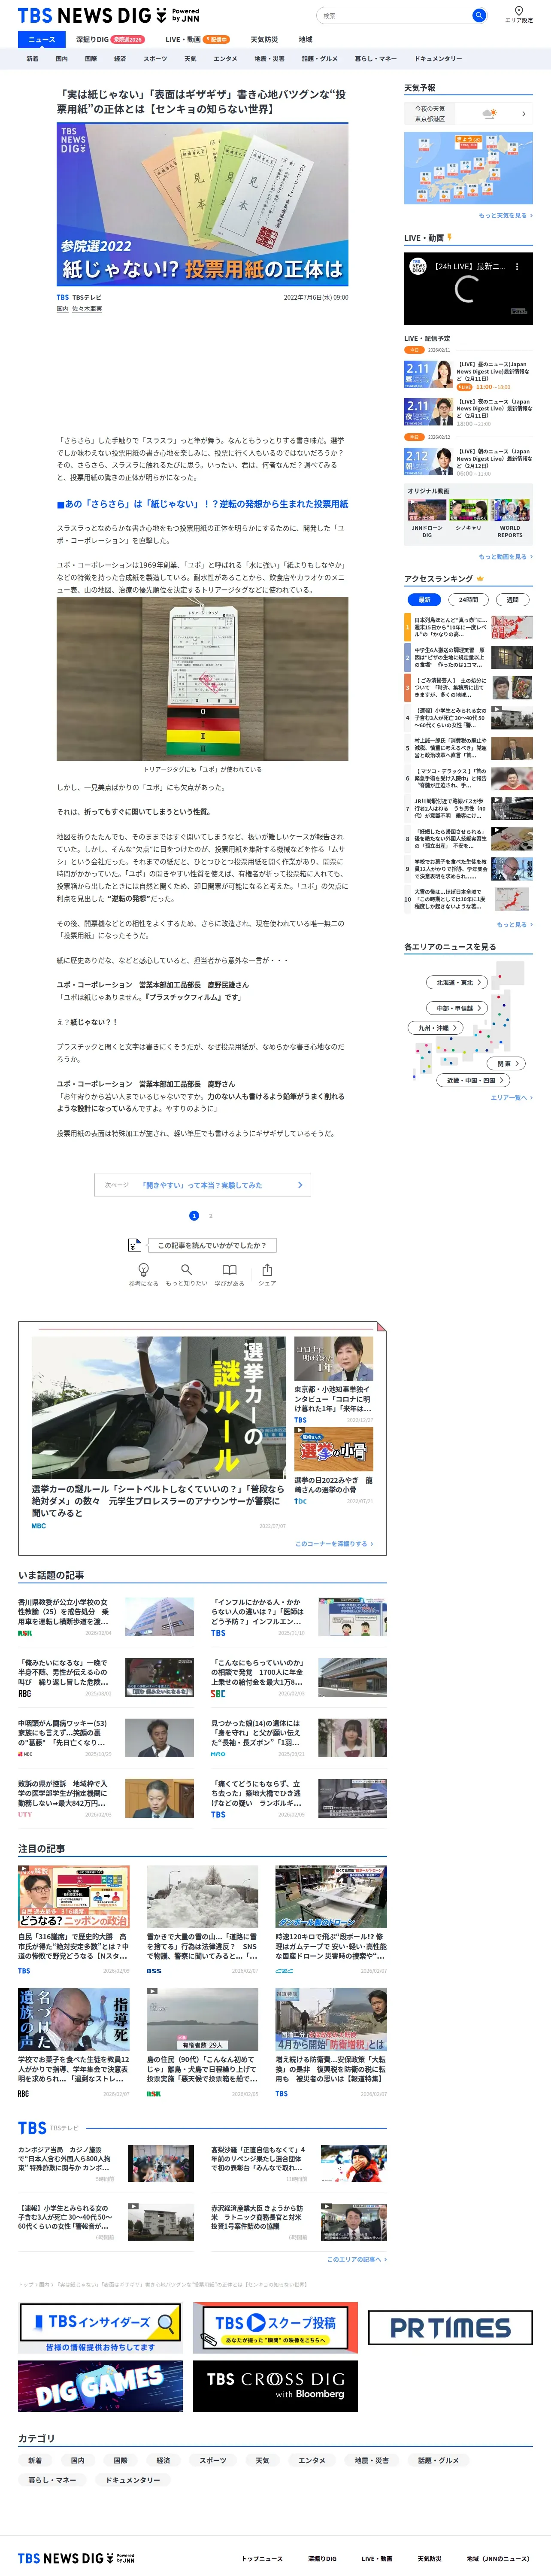Switch ranking to 週間
The width and height of the screenshot is (551, 2576).
(x=512, y=600)
